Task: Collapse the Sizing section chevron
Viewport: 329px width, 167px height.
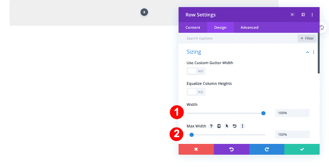Action: click(307, 52)
